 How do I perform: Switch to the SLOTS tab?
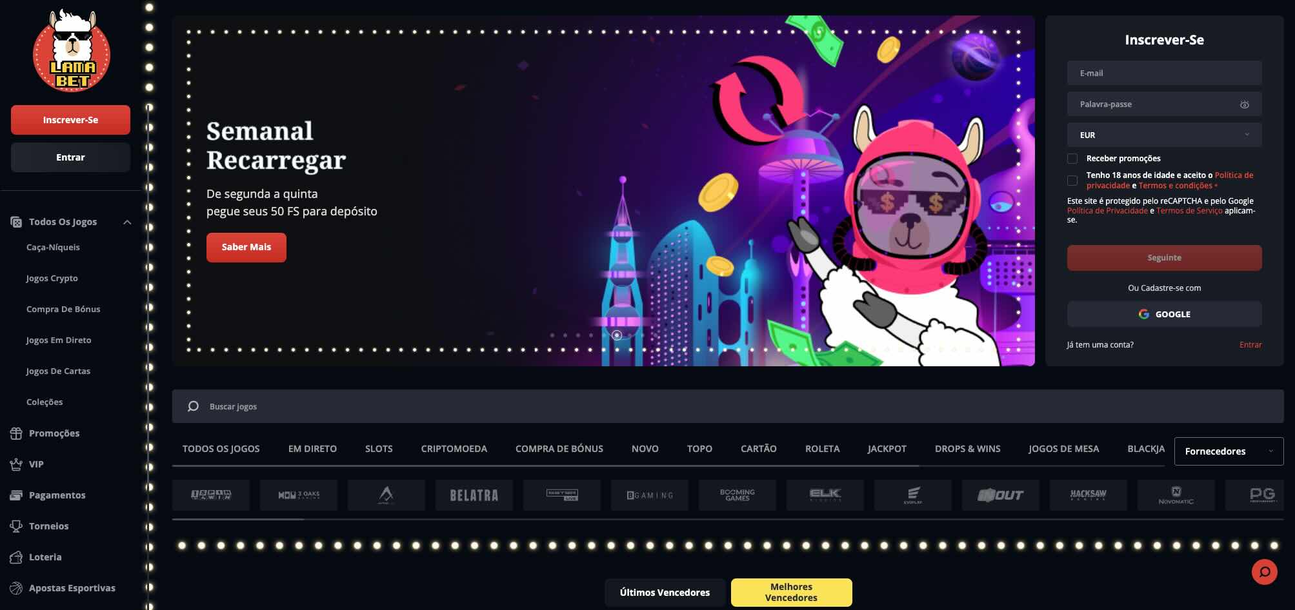pyautogui.click(x=379, y=449)
